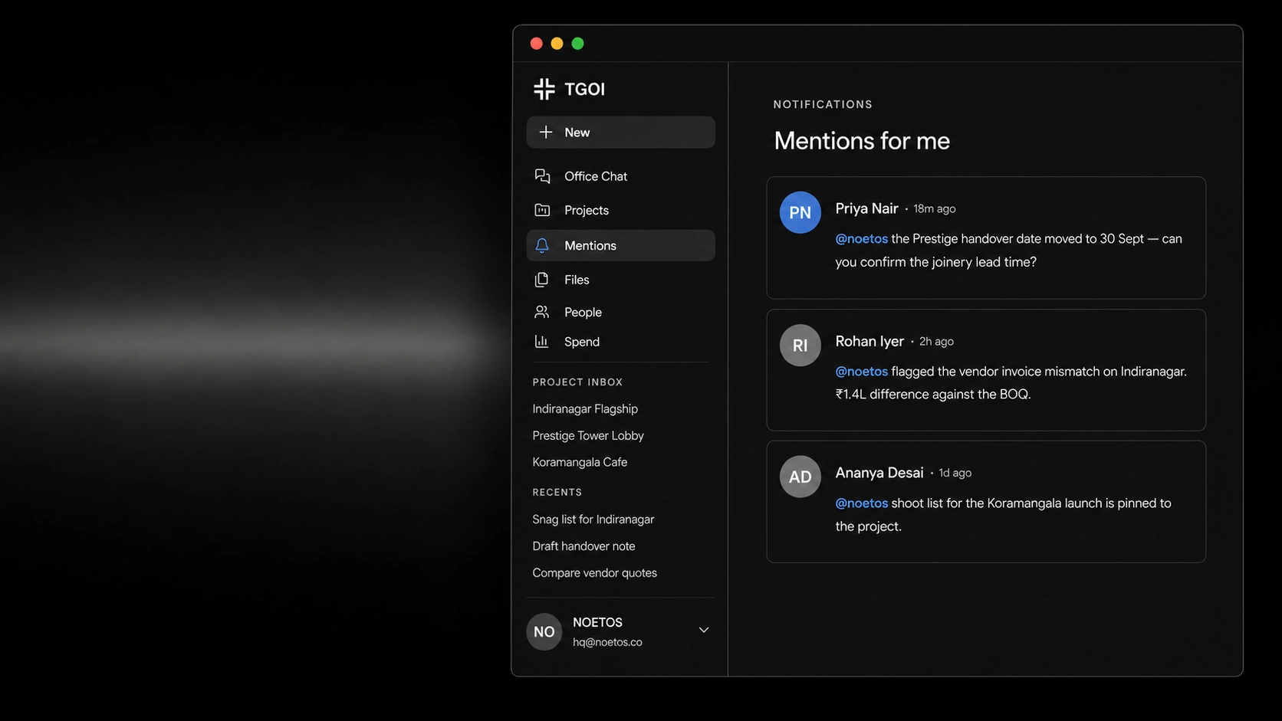
Task: Click the hq@noetos.co email text
Action: (607, 642)
